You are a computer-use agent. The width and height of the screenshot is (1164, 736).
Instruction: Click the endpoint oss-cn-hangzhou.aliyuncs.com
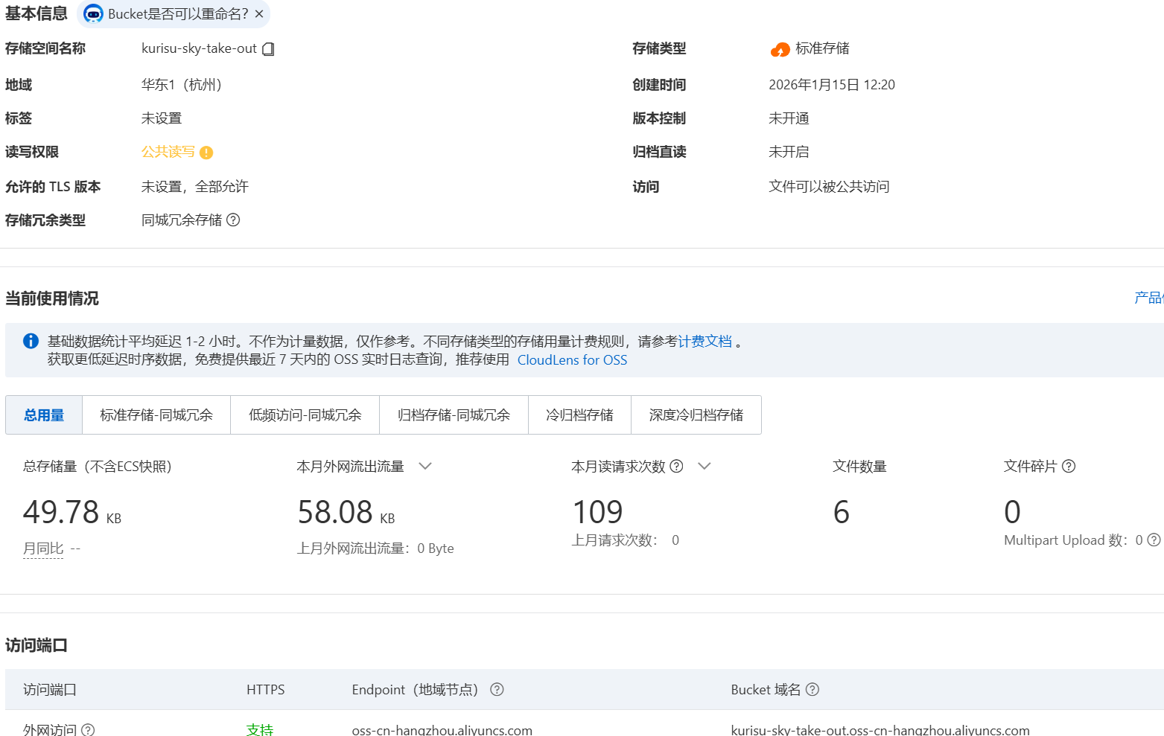[x=442, y=730]
